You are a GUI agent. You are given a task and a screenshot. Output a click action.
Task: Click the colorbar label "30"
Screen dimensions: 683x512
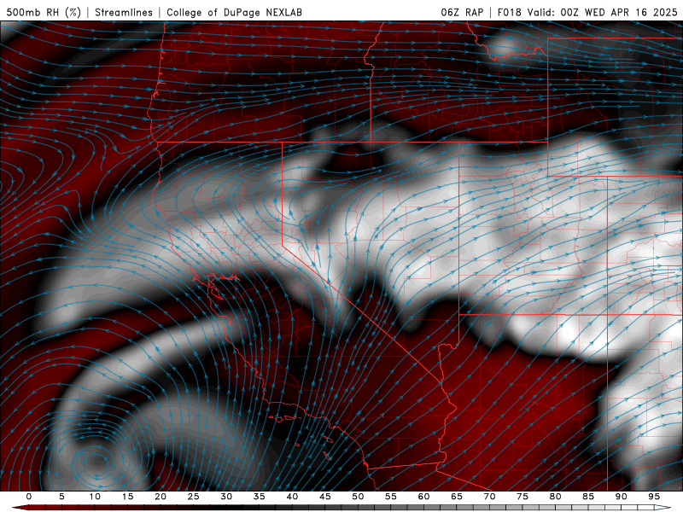(226, 497)
